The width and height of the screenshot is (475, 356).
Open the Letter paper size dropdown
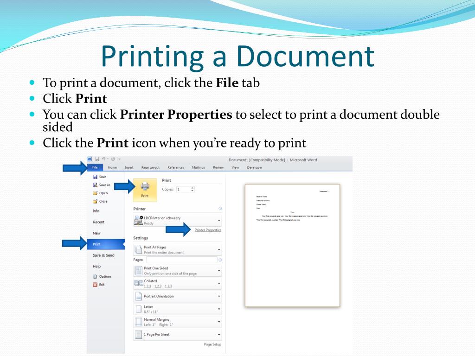178,309
